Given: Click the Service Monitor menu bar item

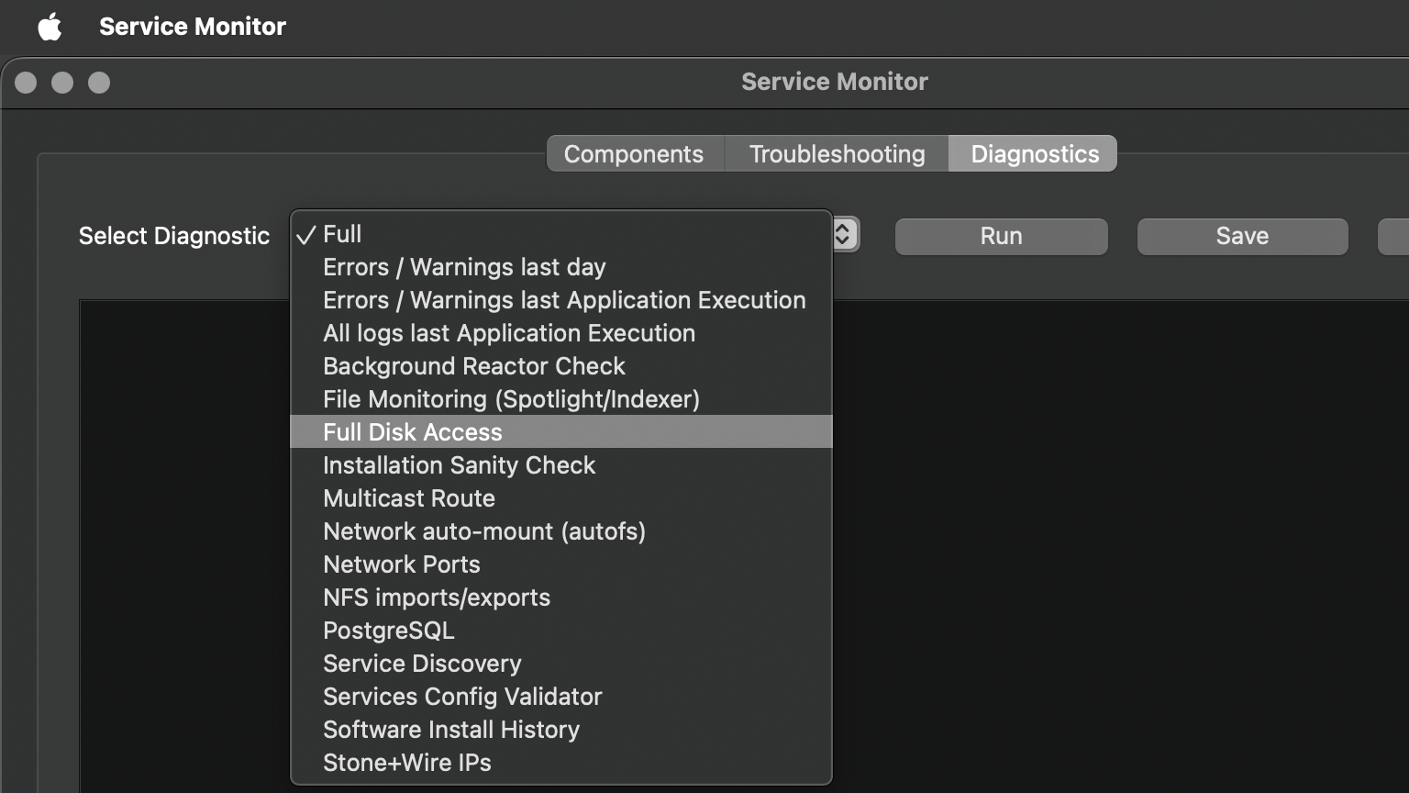Looking at the screenshot, I should point(193,27).
